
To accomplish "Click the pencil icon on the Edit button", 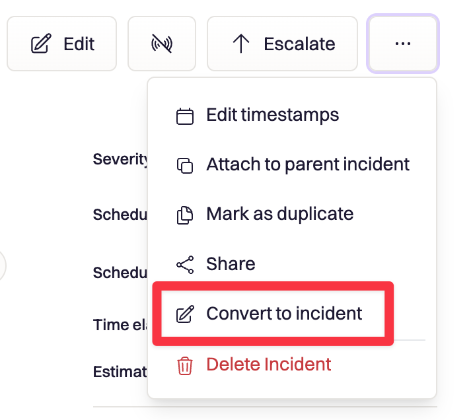I will pos(41,44).
